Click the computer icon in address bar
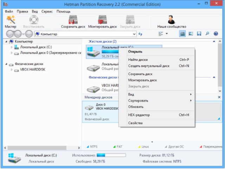Image resolution: width=225 pixels, height=169 pixels. coord(38,34)
